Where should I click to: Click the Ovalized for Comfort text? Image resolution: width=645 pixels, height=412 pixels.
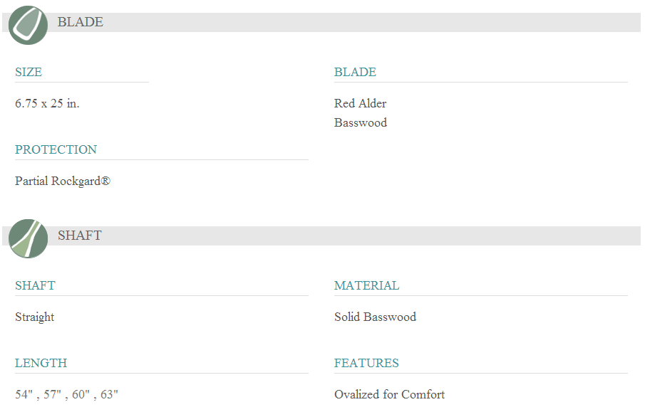click(389, 394)
